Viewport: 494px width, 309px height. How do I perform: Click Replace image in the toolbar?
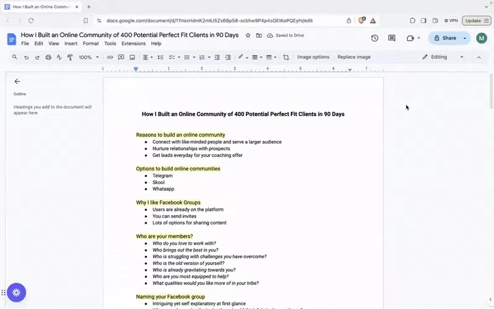(x=354, y=57)
